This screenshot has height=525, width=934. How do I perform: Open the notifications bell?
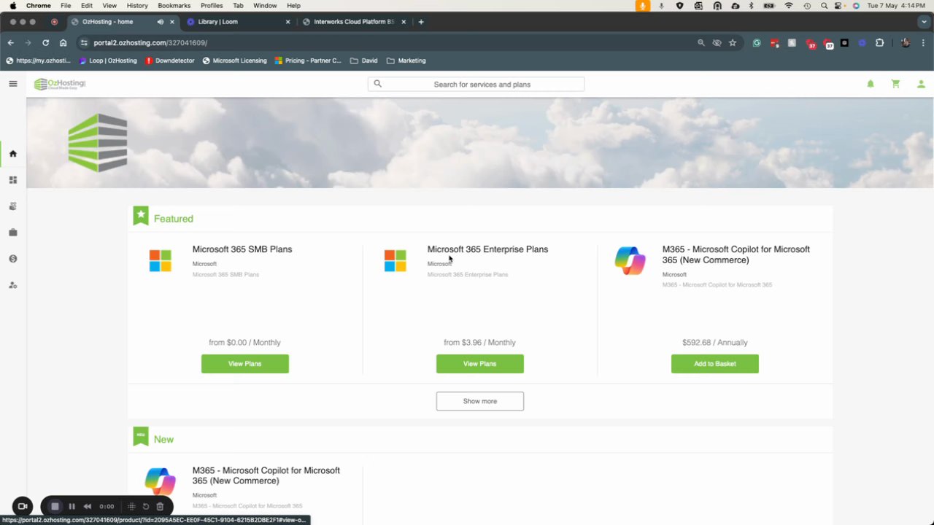coord(870,84)
